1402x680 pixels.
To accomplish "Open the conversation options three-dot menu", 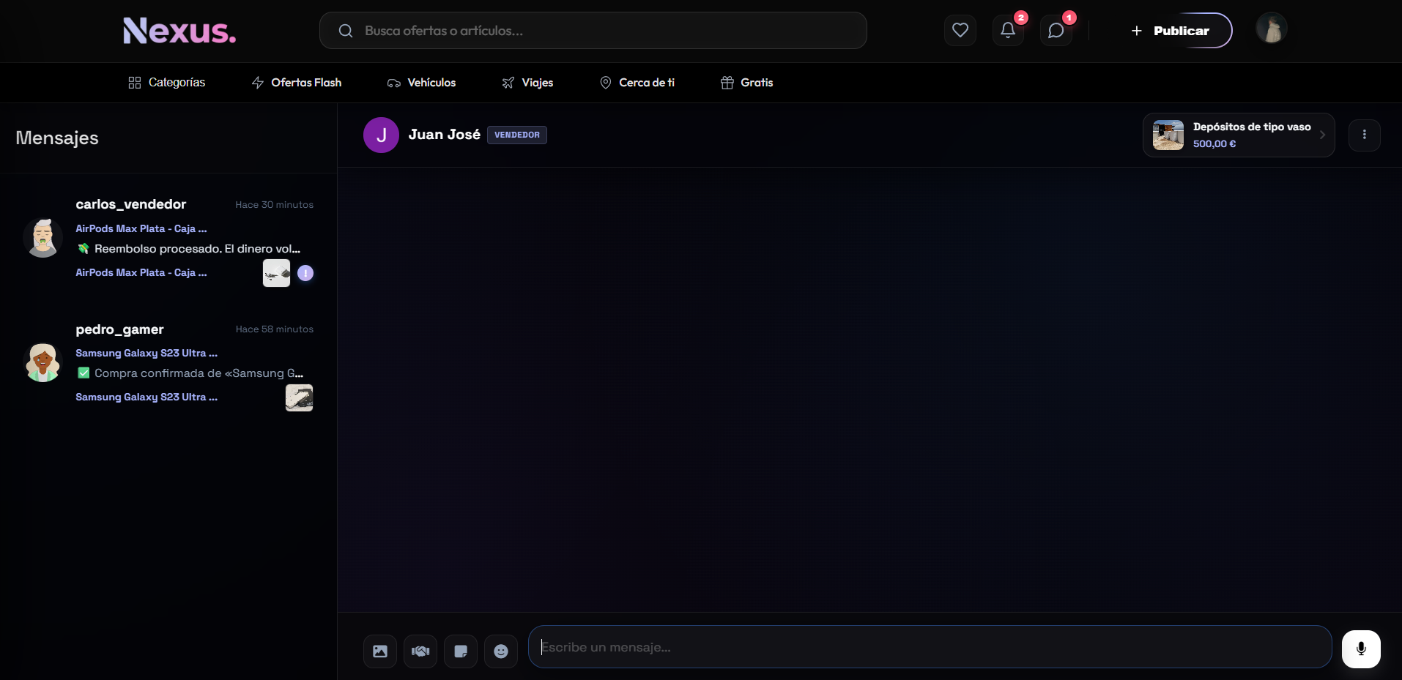I will pyautogui.click(x=1364, y=135).
